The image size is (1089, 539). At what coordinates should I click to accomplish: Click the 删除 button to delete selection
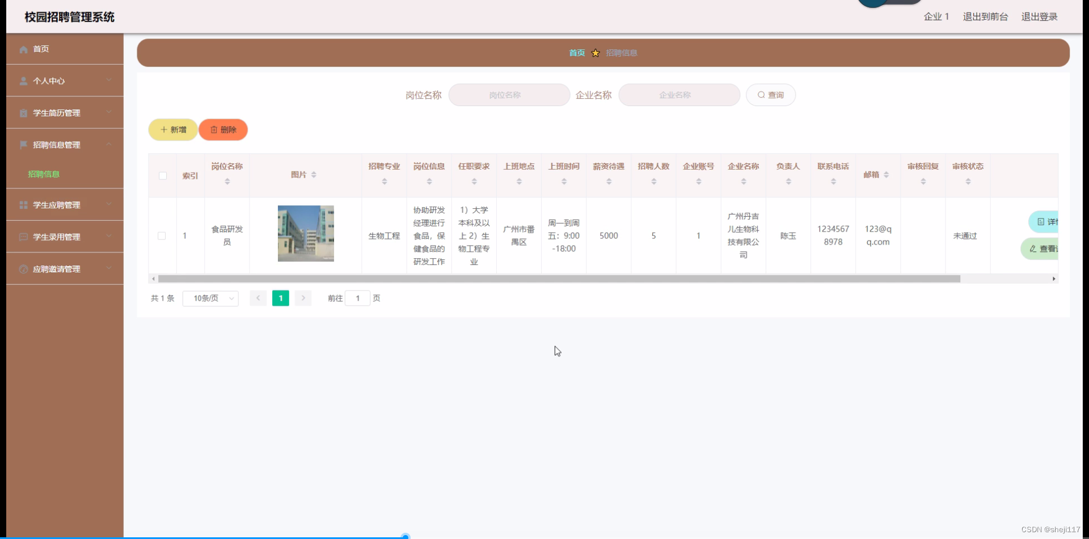[x=223, y=129]
